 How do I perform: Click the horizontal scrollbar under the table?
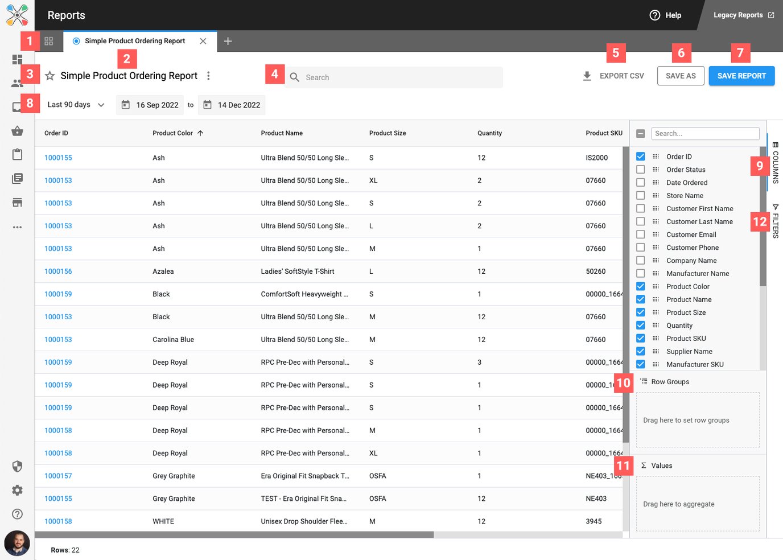click(234, 534)
